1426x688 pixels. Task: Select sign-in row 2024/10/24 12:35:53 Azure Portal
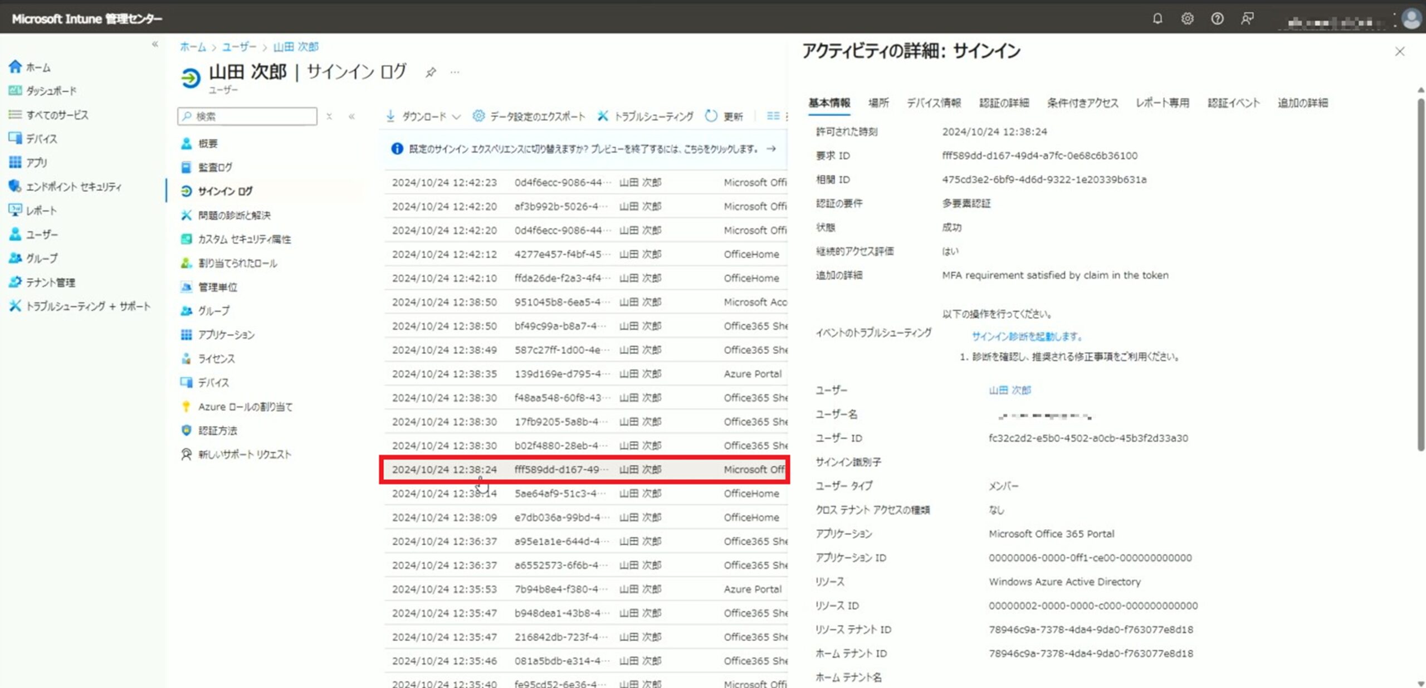tap(585, 589)
